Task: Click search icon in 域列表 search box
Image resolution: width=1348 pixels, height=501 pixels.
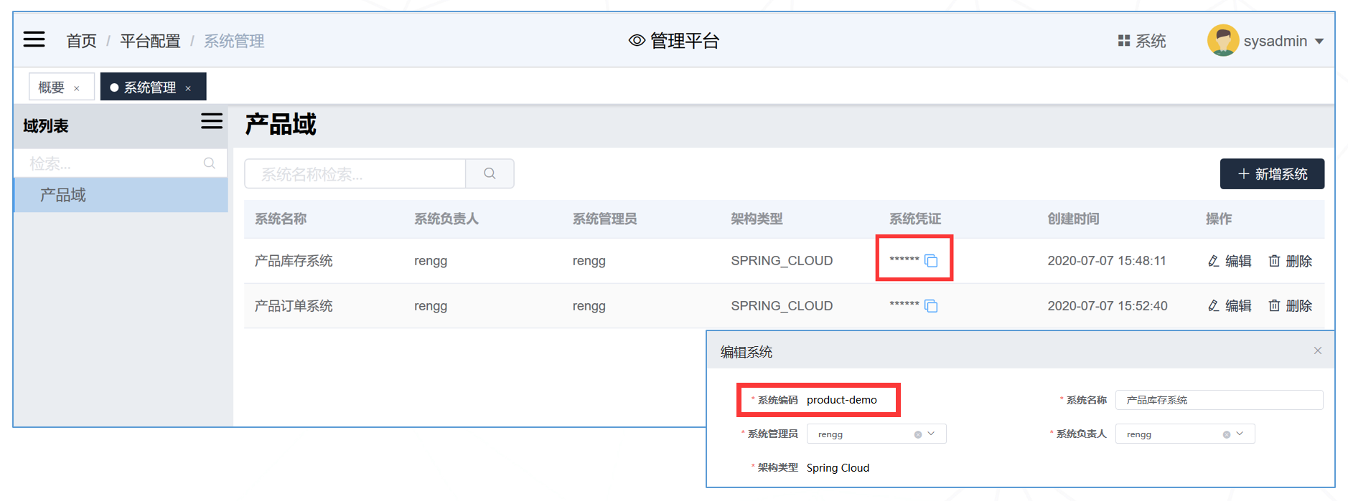Action: 209,163
